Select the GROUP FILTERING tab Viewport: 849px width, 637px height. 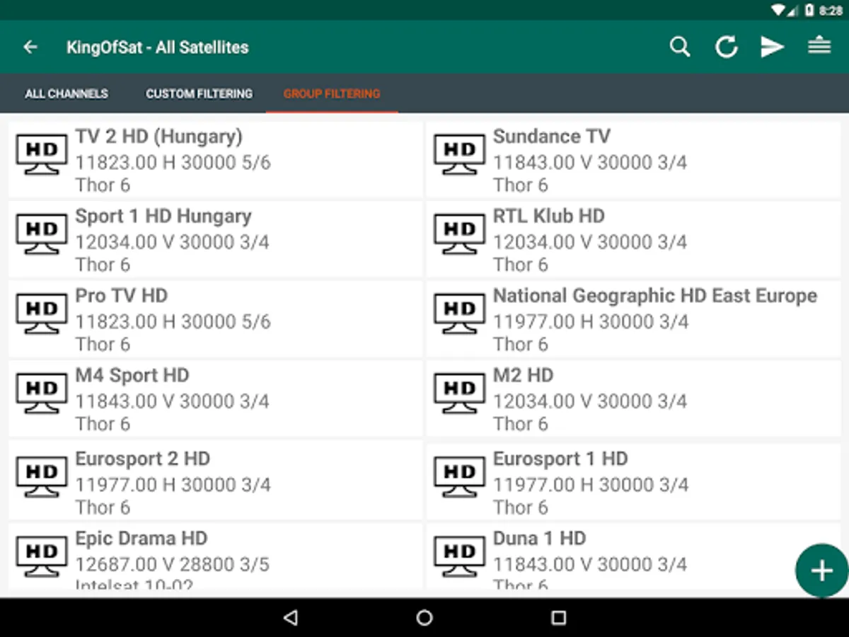[332, 93]
